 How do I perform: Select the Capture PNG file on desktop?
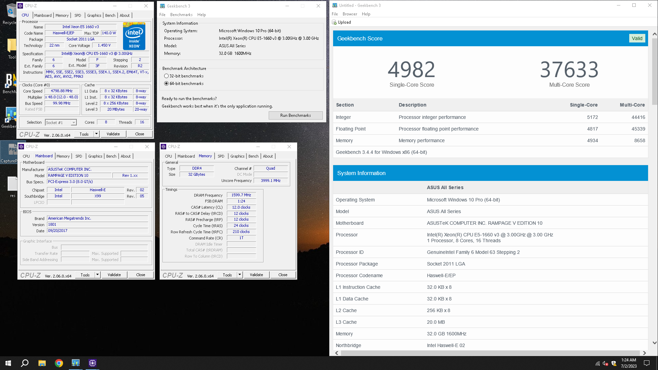click(9, 152)
